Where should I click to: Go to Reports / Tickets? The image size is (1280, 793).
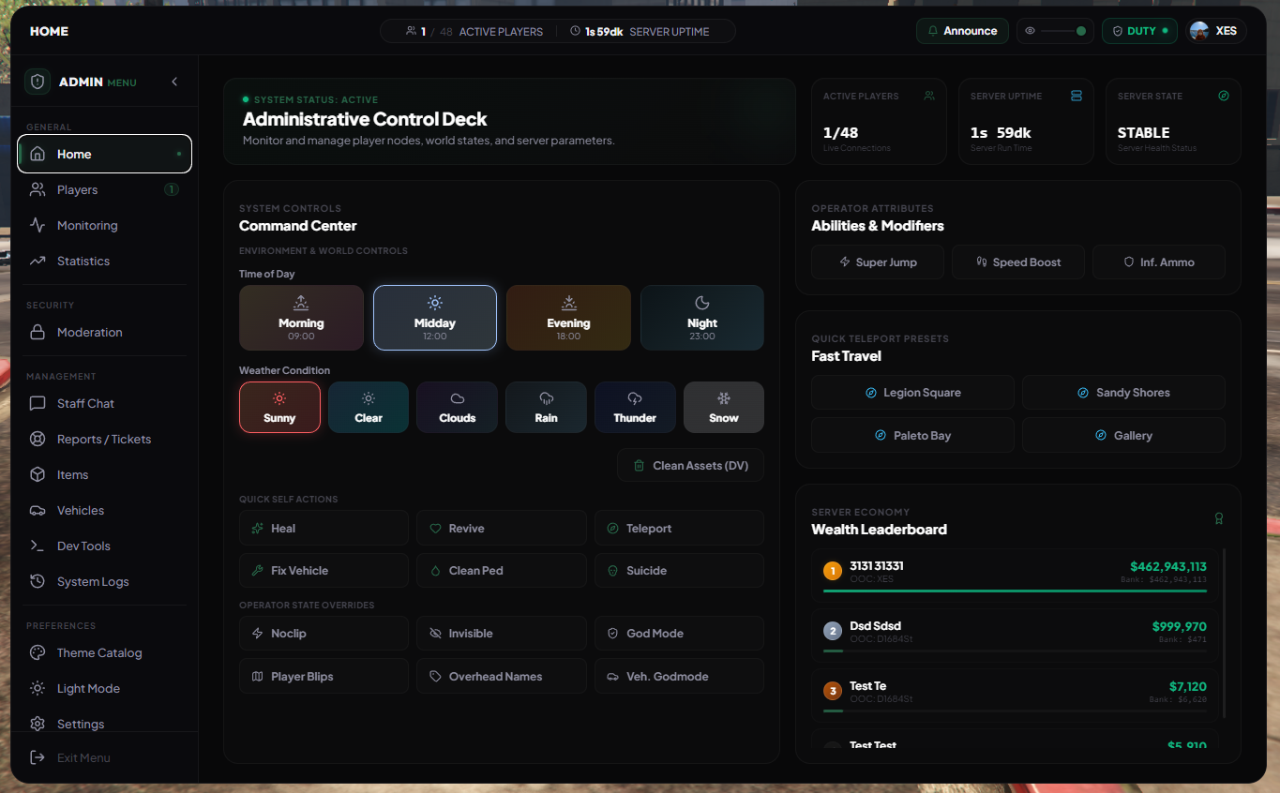click(x=104, y=439)
